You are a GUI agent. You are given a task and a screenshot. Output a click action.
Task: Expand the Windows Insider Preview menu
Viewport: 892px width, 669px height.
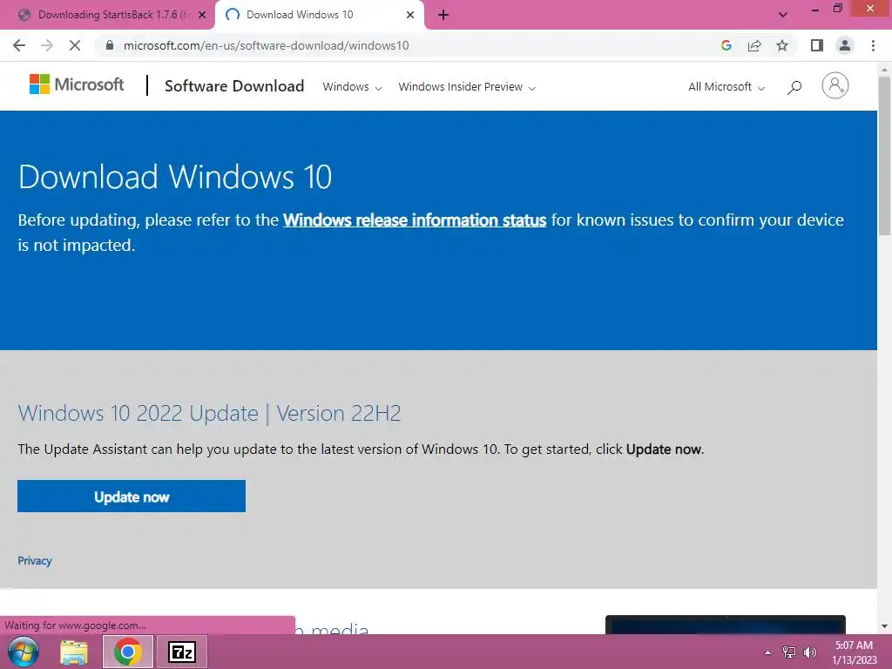[x=467, y=86]
